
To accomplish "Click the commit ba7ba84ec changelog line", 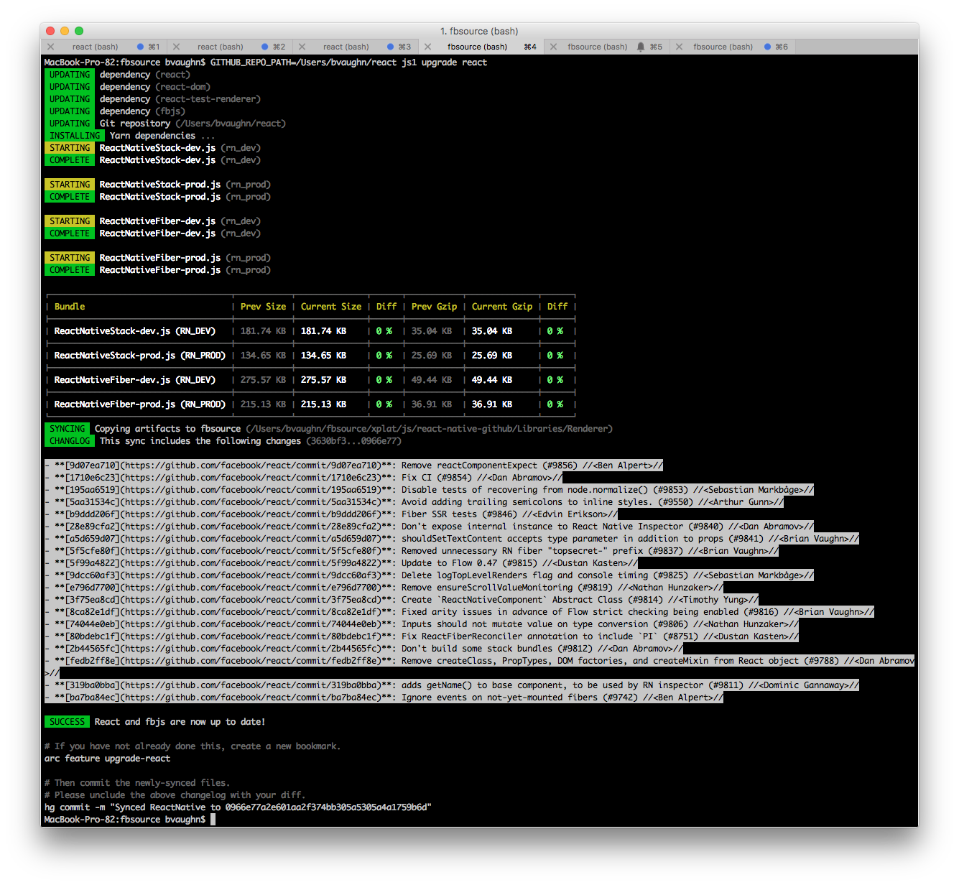I will pyautogui.click(x=384, y=698).
